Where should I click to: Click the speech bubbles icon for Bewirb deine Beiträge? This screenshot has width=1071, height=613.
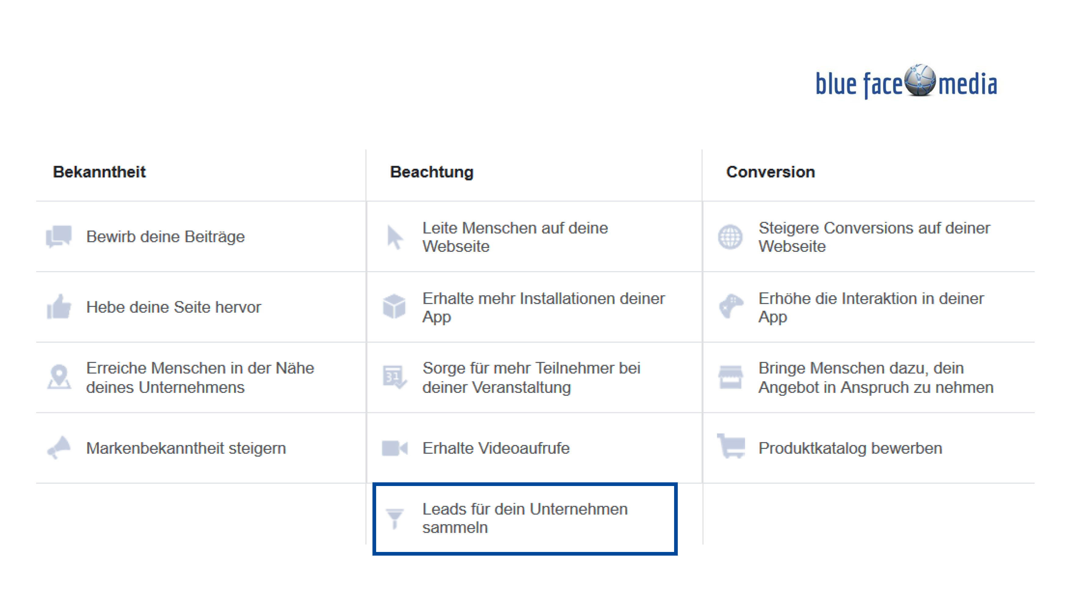coord(59,237)
